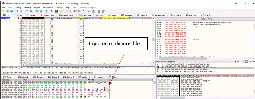Switch to the Watch 1 tab
The image size is (255, 99).
pos(84,77)
